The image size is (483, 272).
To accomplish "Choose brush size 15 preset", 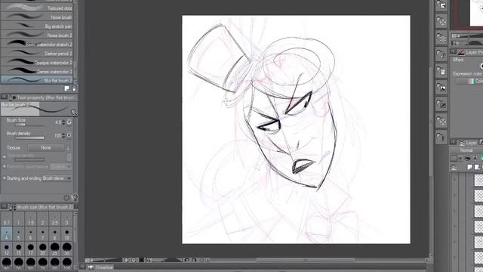I will [18, 249].
